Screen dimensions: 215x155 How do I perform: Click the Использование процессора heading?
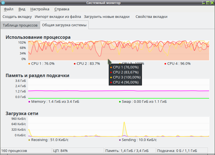click(x=38, y=37)
